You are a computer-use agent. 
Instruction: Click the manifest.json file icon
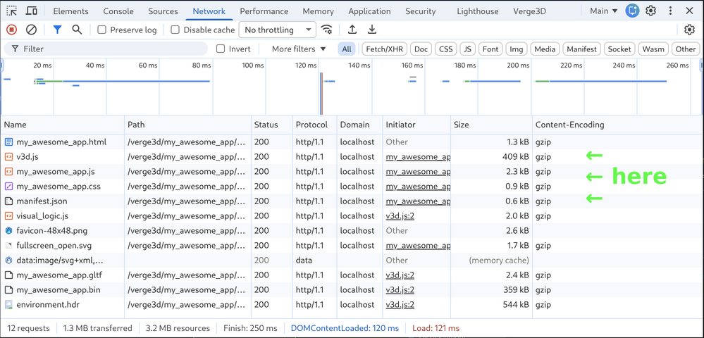click(x=8, y=201)
